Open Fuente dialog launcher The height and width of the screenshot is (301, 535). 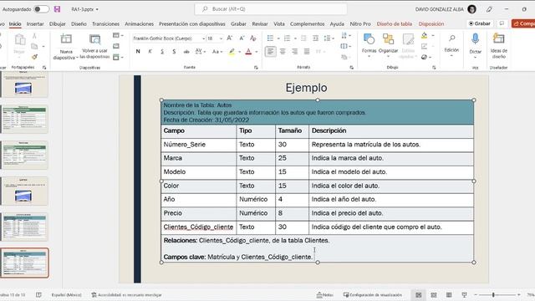click(x=256, y=68)
